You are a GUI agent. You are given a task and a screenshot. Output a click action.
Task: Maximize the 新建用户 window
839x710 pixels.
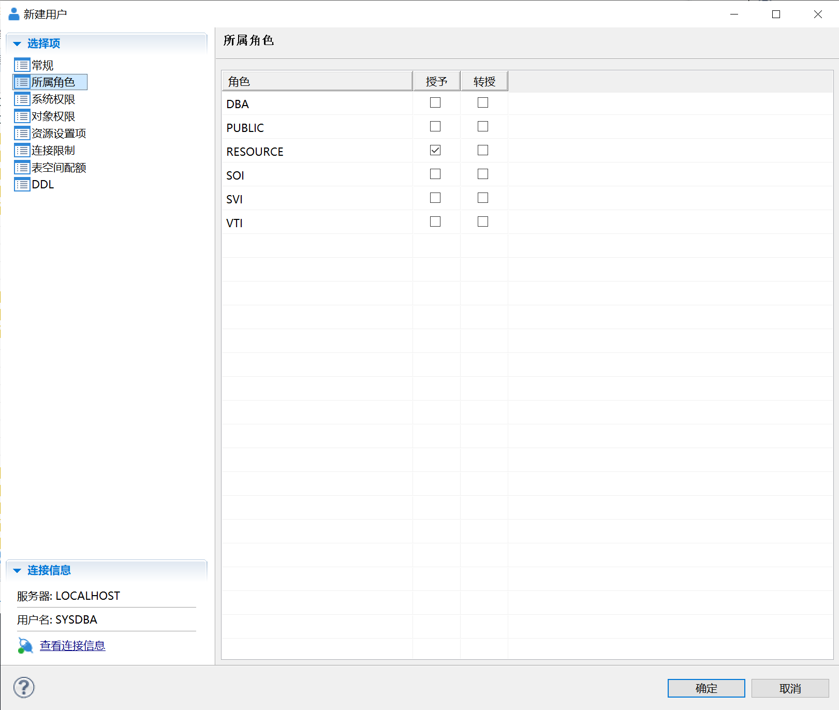pos(776,14)
